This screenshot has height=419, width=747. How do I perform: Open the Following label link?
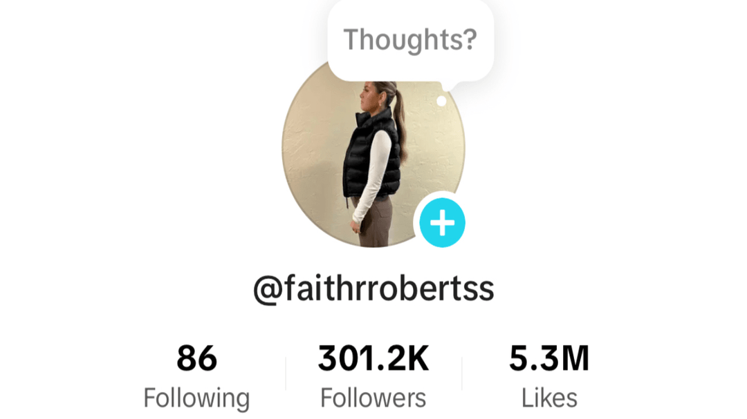tap(196, 398)
